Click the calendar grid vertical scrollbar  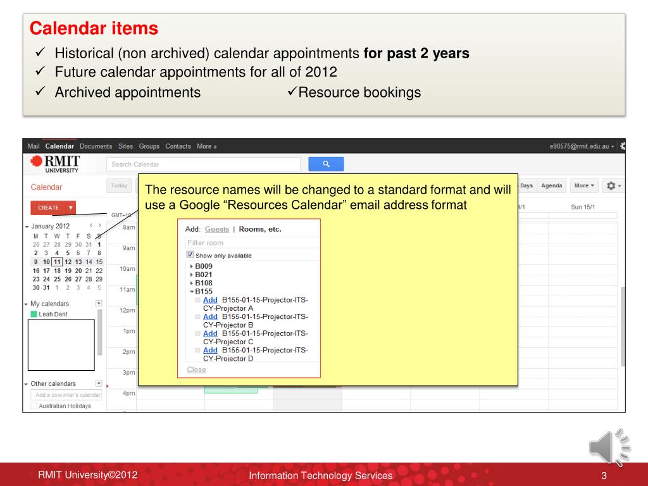(623, 326)
